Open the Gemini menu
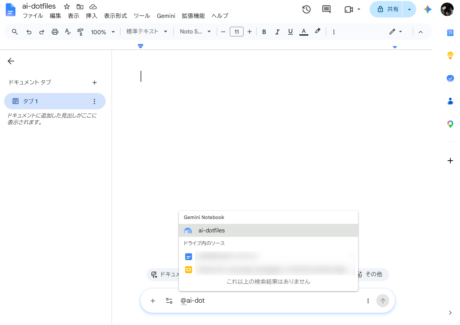Image resolution: width=460 pixels, height=325 pixels. tap(166, 16)
